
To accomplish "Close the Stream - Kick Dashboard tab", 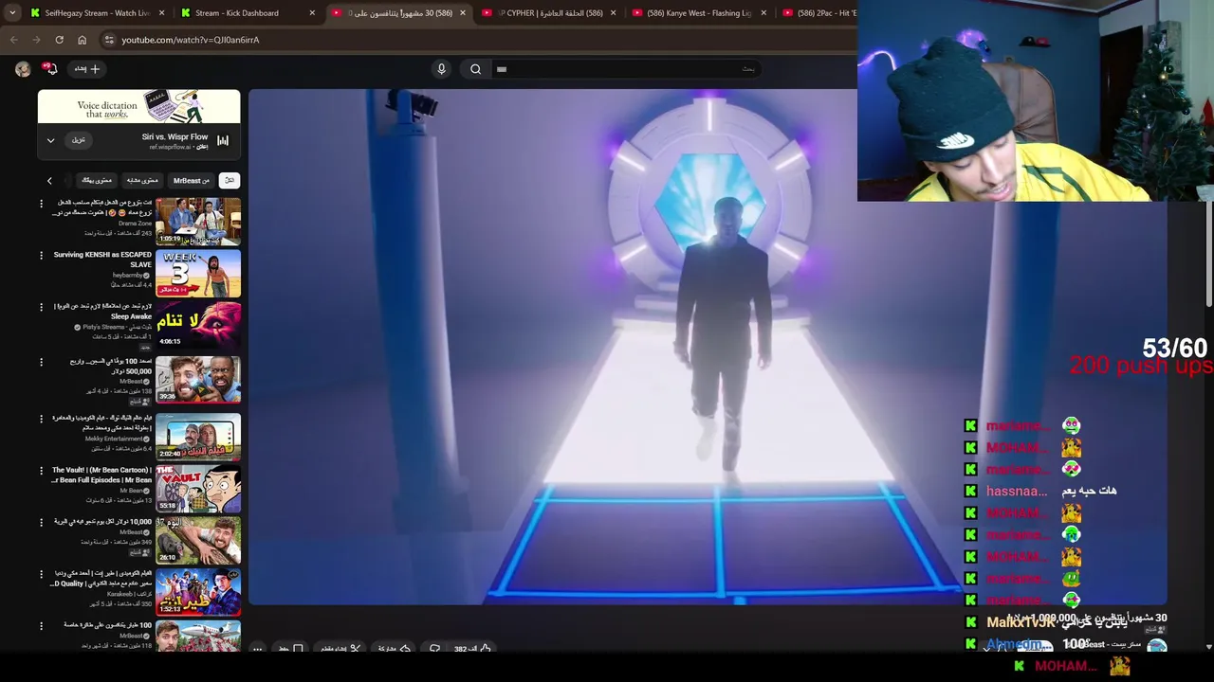I will pyautogui.click(x=312, y=13).
